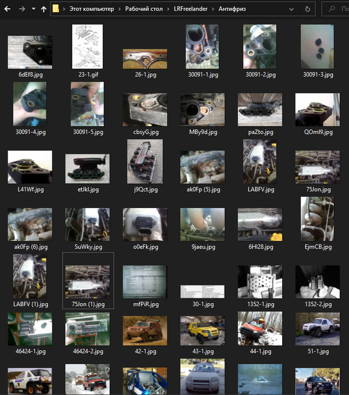
Task: Select white car image 51-1.jpg
Action: pyautogui.click(x=318, y=329)
